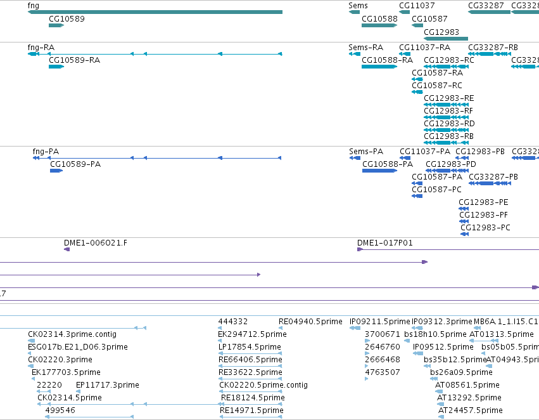539x420 pixels.
Task: Select the CG12983-RD transcript label
Action: click(x=449, y=124)
